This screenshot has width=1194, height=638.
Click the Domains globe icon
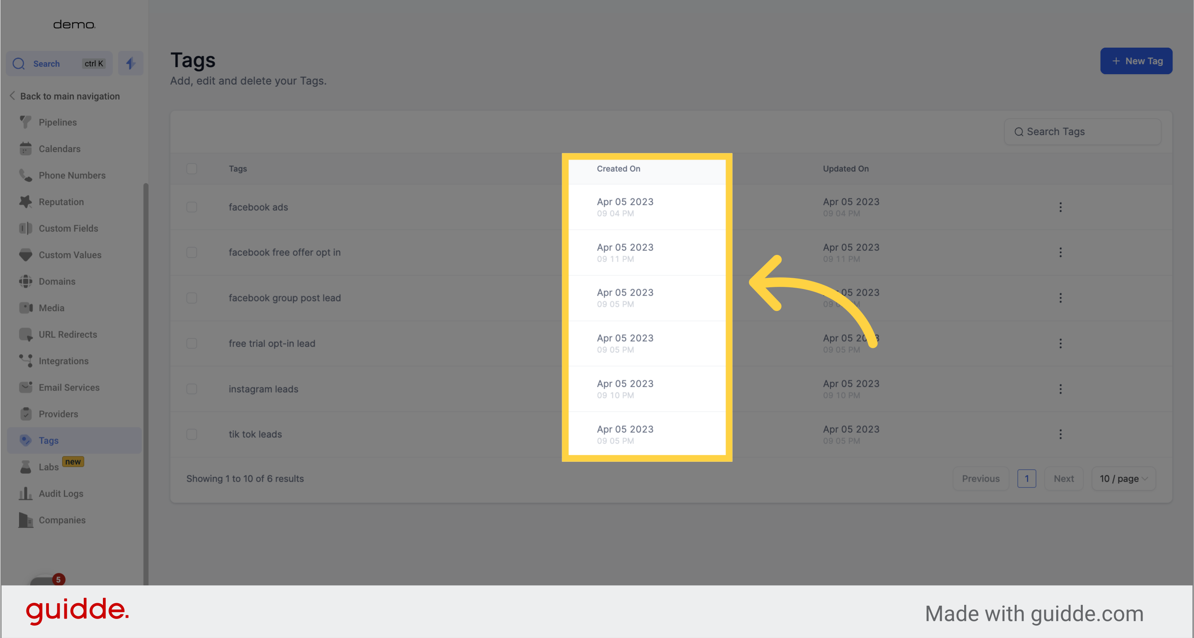[x=25, y=281]
